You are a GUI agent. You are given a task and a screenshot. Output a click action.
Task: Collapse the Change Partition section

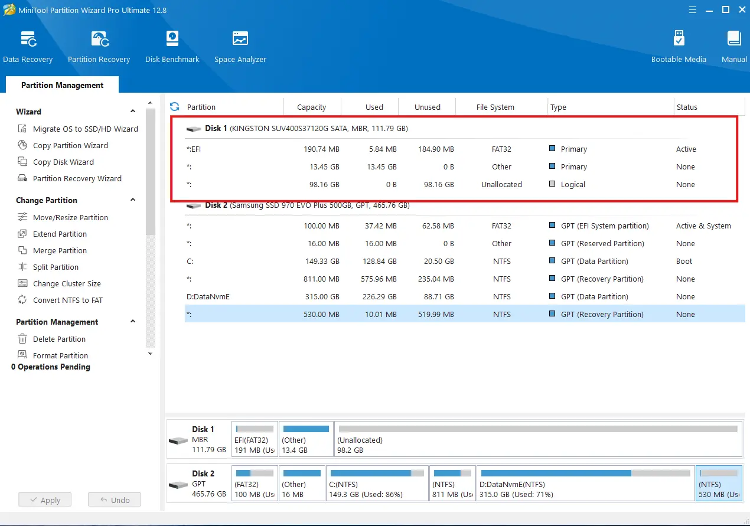coord(133,200)
